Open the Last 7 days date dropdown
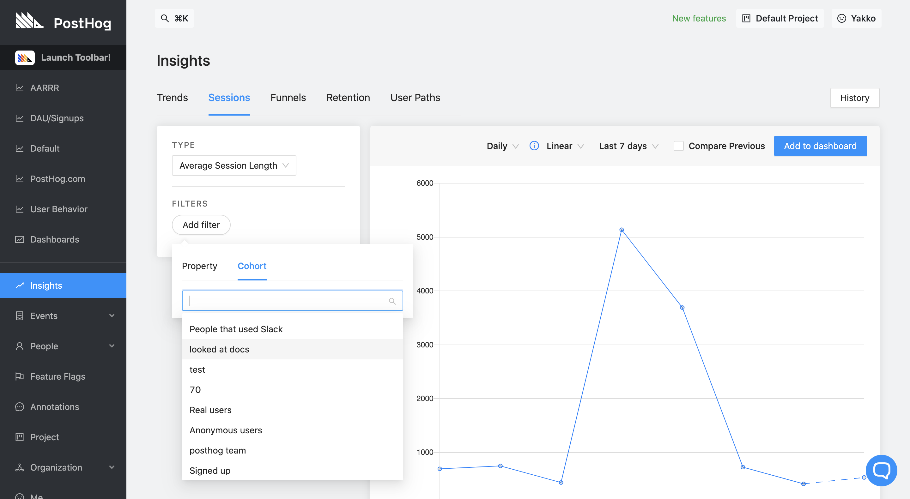Screen dimensions: 910x499 click(x=628, y=146)
